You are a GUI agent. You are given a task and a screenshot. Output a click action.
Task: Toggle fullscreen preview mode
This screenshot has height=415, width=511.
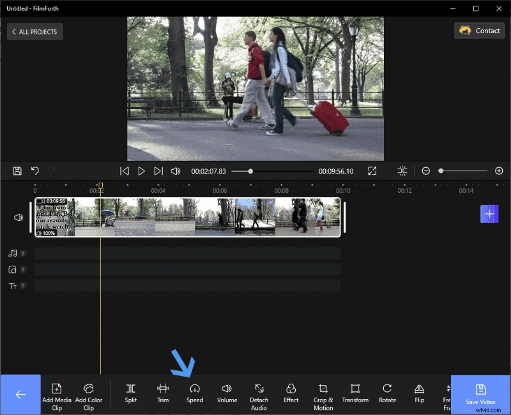tap(372, 170)
